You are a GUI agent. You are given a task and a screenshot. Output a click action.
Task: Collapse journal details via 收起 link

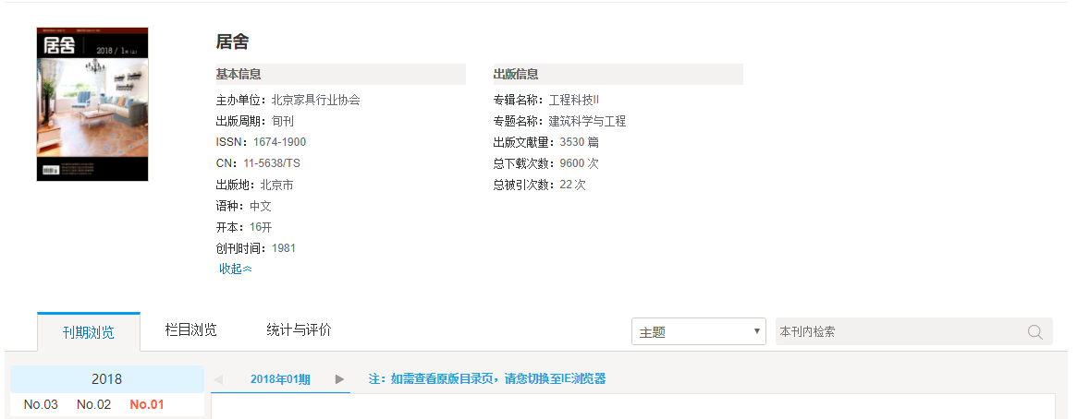235,269
